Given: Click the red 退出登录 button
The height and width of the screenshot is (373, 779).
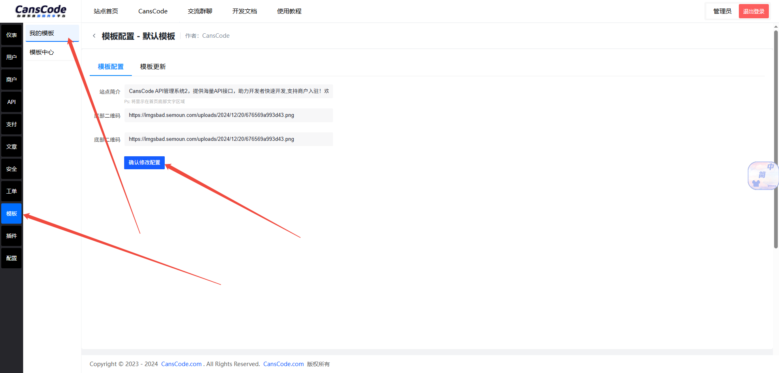Looking at the screenshot, I should [753, 11].
